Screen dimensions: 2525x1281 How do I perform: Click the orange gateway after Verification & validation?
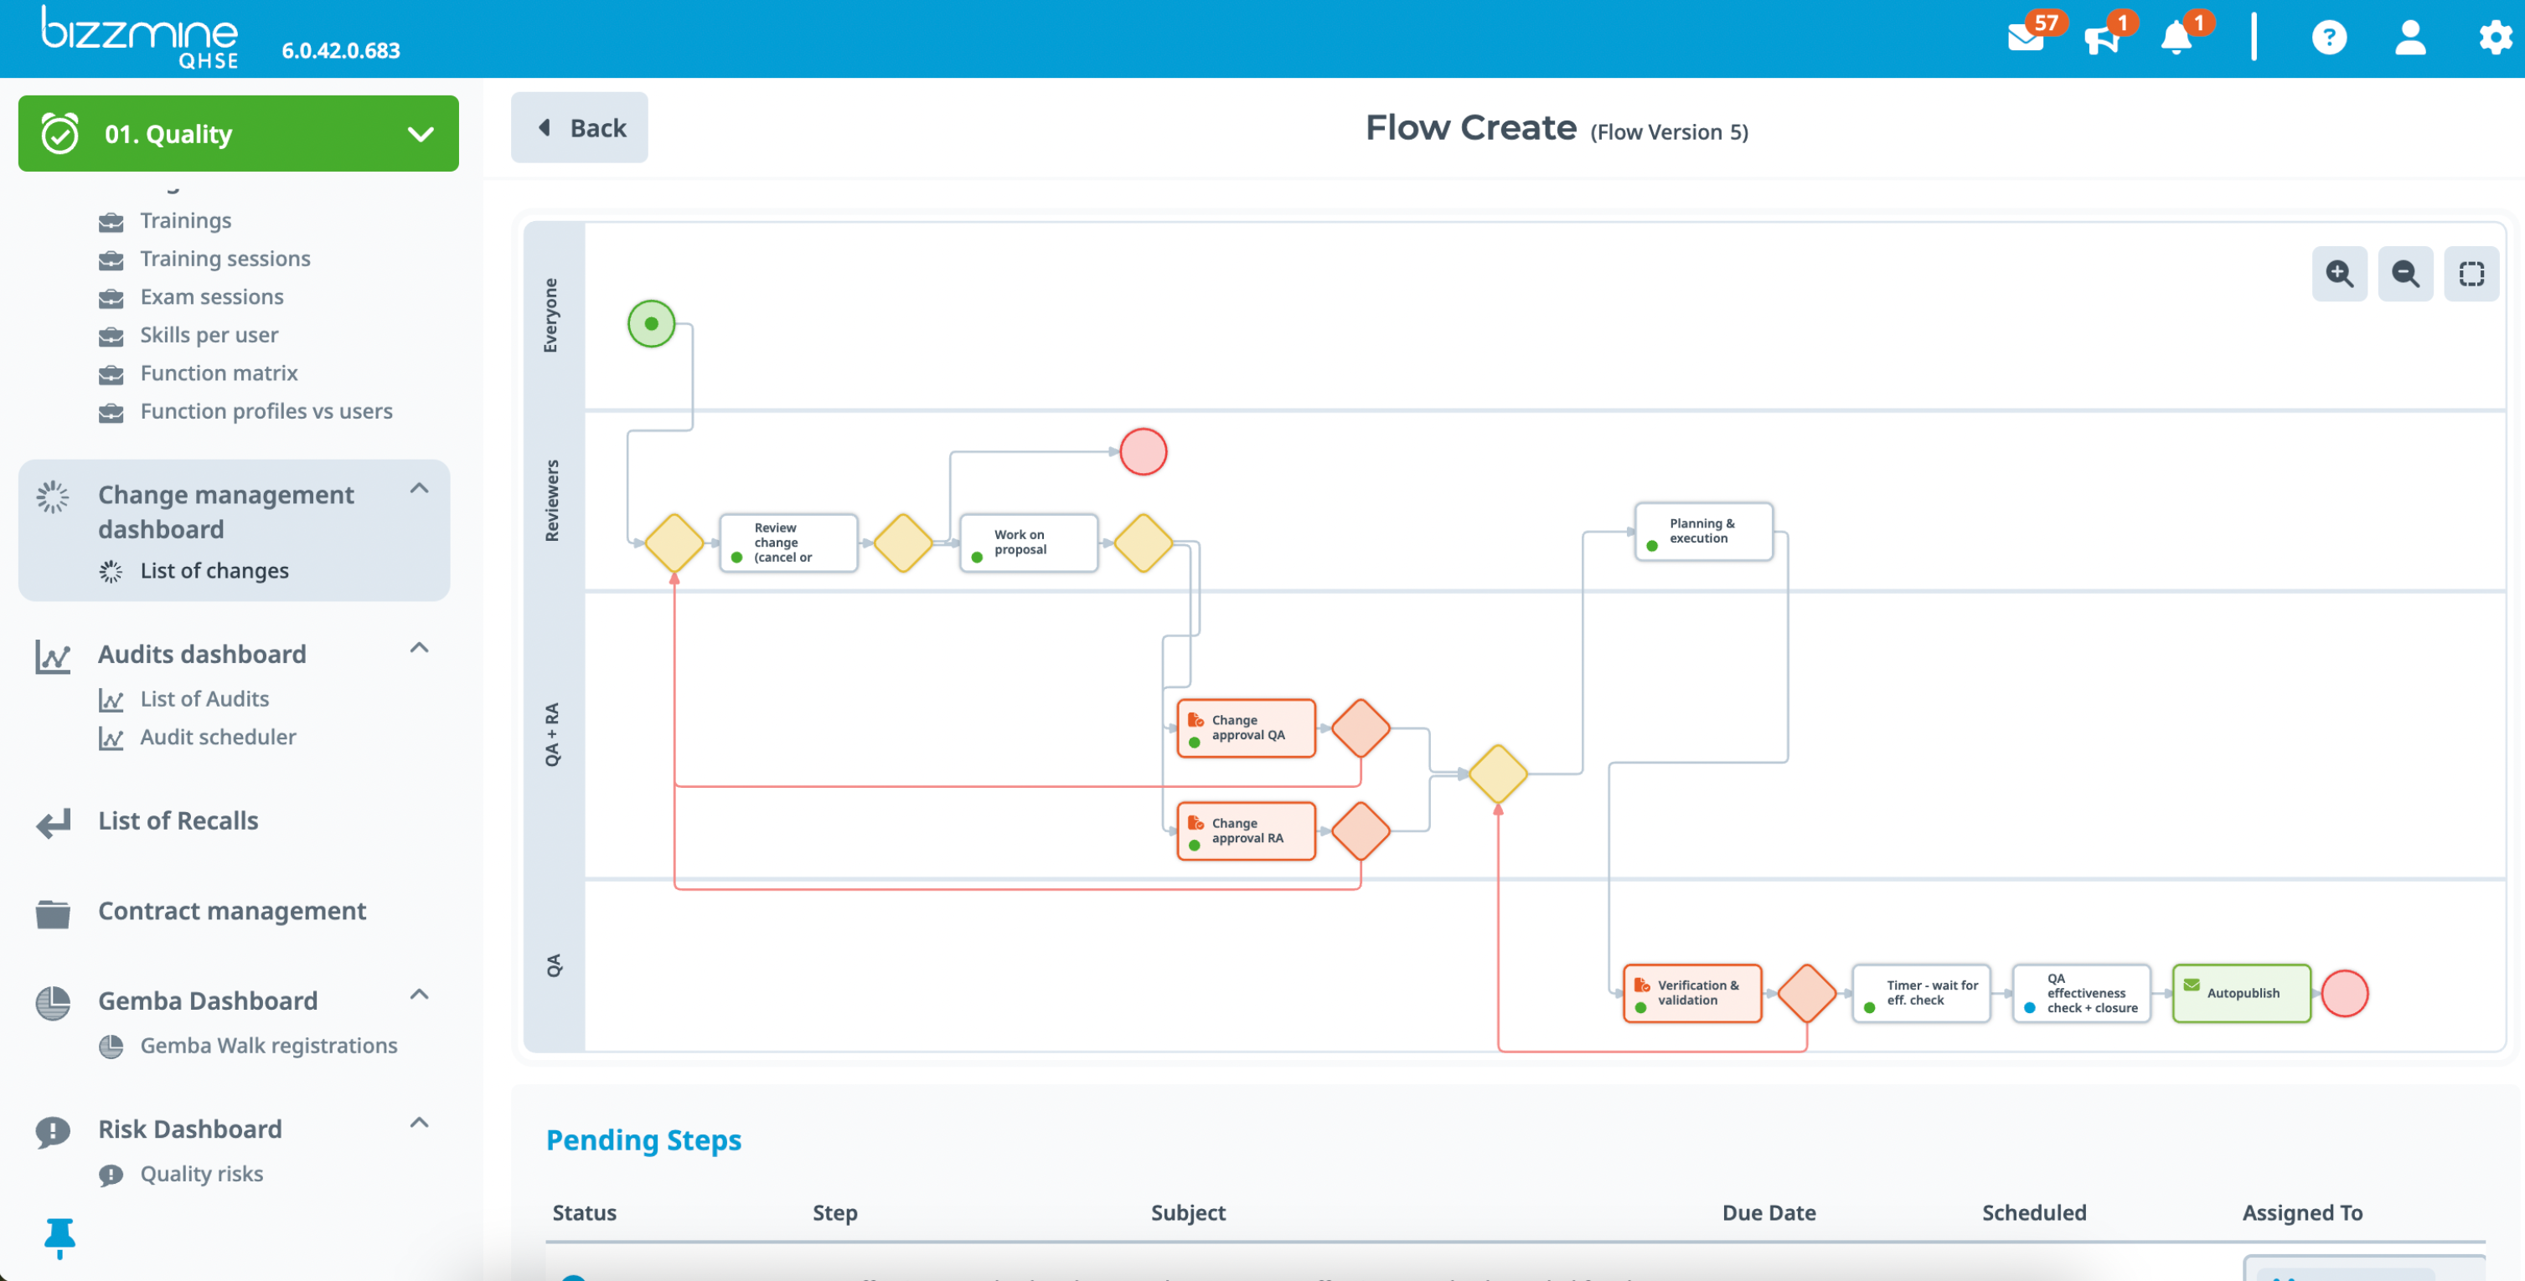coord(1806,993)
